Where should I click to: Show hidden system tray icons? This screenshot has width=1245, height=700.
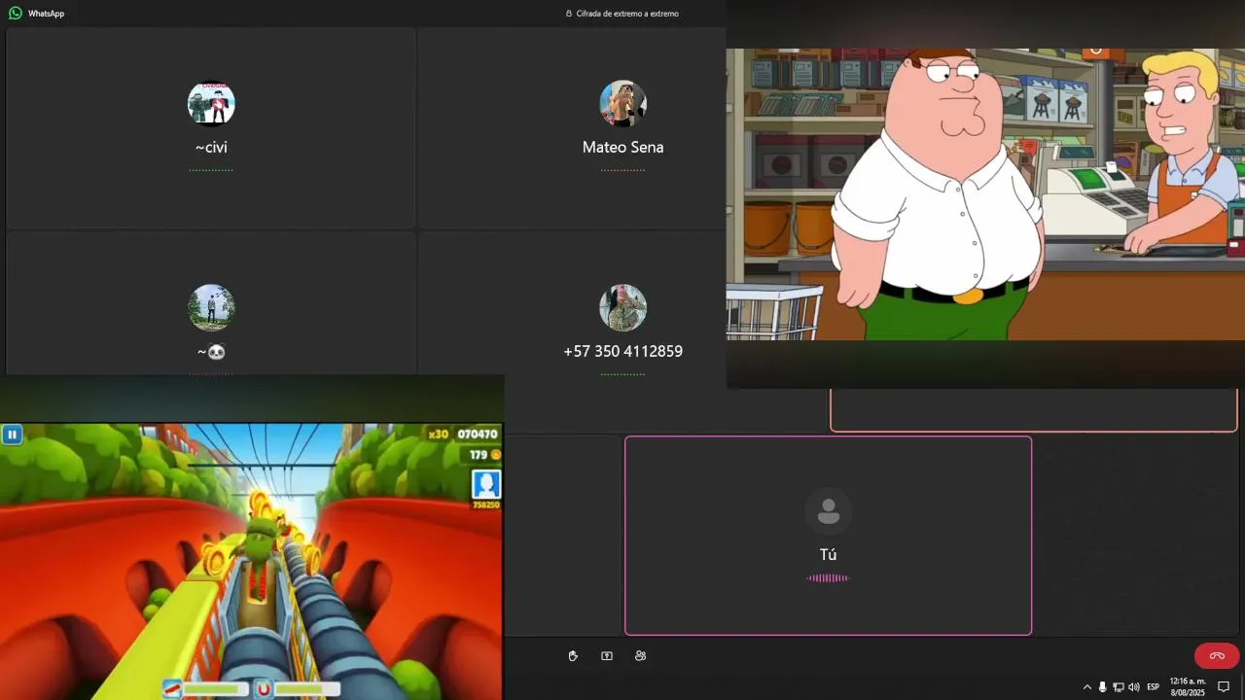coord(1087,686)
